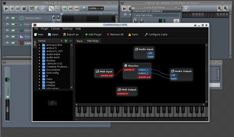Click the Panic warning icon

pyautogui.click(x=130, y=34)
